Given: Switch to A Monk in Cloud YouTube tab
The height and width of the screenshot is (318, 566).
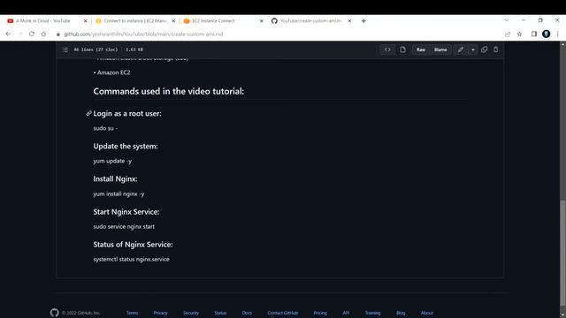Looking at the screenshot, I should pos(43,21).
